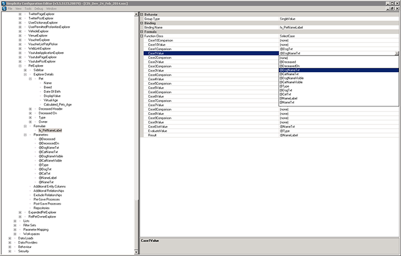Select Pre-Save Processes tree item
The height and width of the screenshot is (256, 401).
click(46, 199)
